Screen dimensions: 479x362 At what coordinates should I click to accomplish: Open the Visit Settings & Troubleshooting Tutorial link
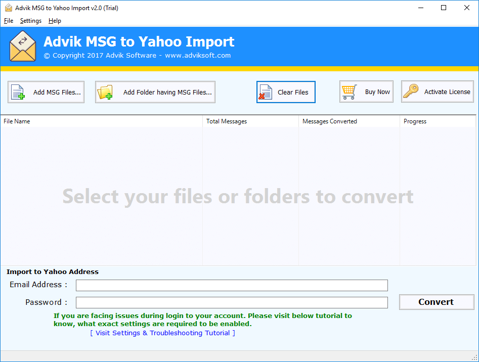162,333
